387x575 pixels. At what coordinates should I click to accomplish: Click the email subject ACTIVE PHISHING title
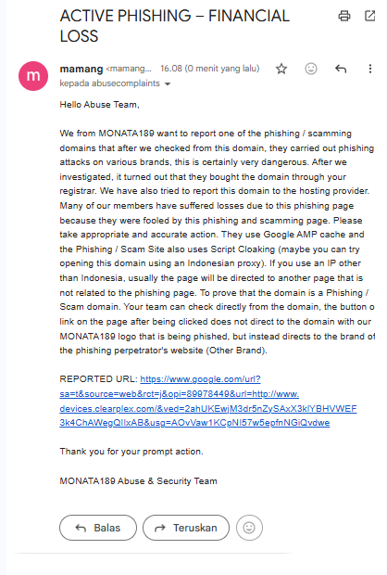pyautogui.click(x=175, y=26)
